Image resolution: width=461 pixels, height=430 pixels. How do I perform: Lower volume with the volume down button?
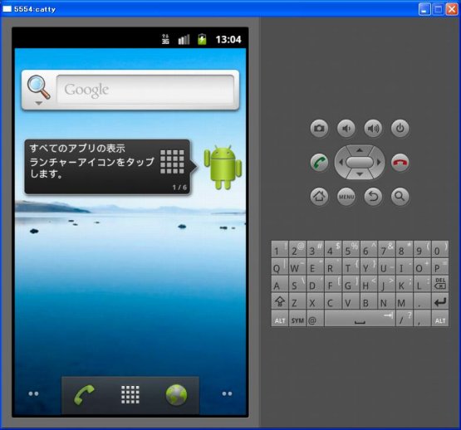346,129
